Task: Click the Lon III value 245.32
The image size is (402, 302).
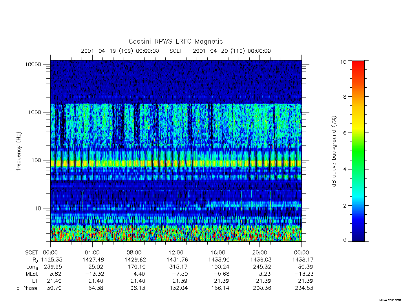Action: click(262, 267)
